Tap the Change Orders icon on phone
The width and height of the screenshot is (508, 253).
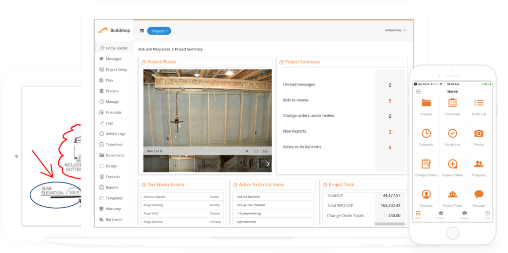(426, 164)
